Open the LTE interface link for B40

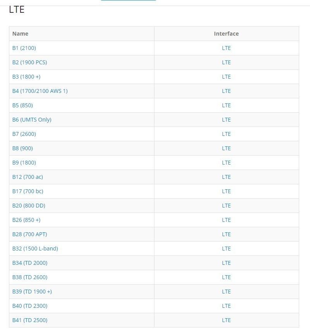click(226, 306)
